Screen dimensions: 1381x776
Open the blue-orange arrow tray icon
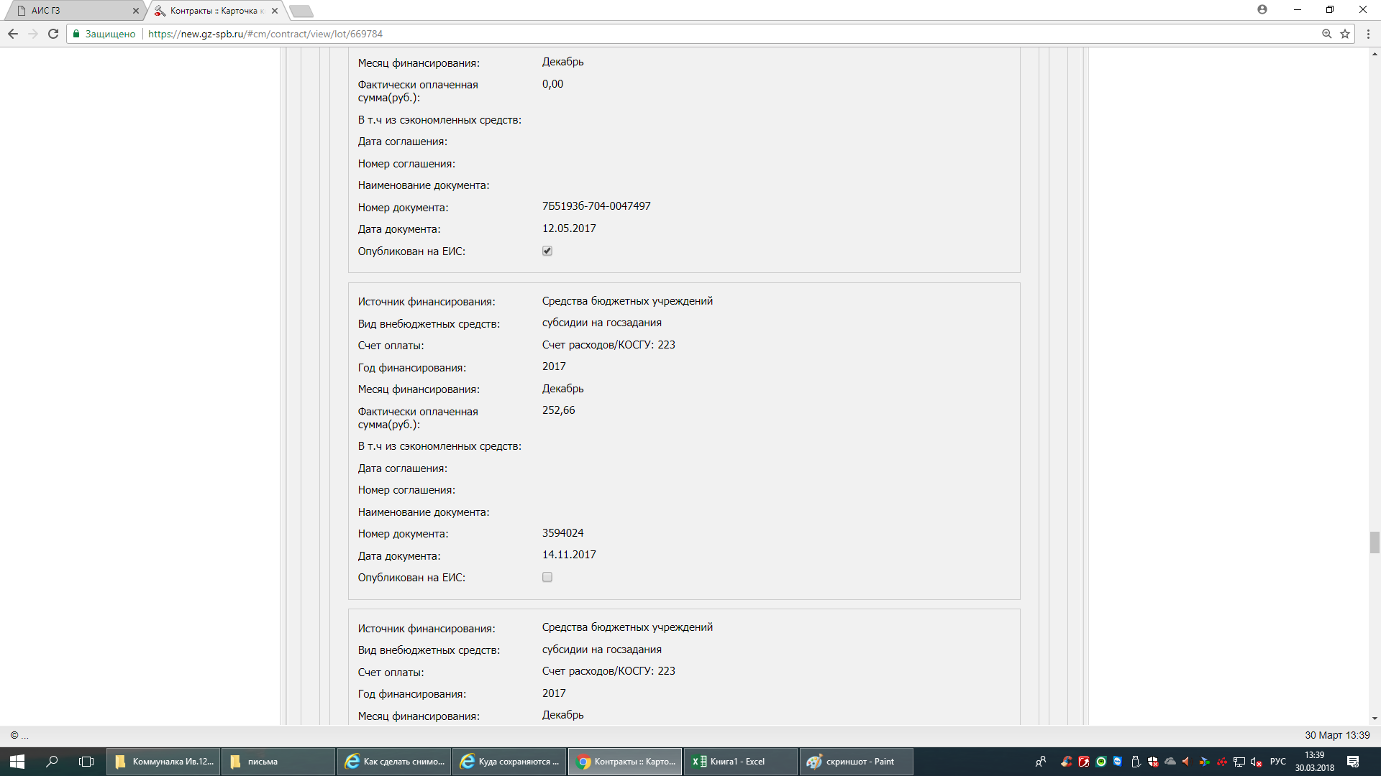(x=1204, y=762)
